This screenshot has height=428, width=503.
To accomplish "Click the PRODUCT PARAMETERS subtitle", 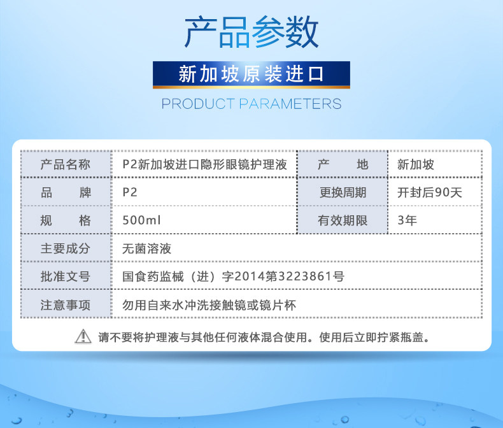I will tap(251, 104).
